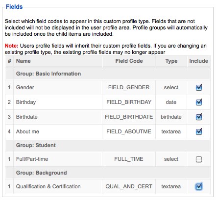Click the birthdate type cell
The image size is (217, 204).
pyautogui.click(x=171, y=117)
